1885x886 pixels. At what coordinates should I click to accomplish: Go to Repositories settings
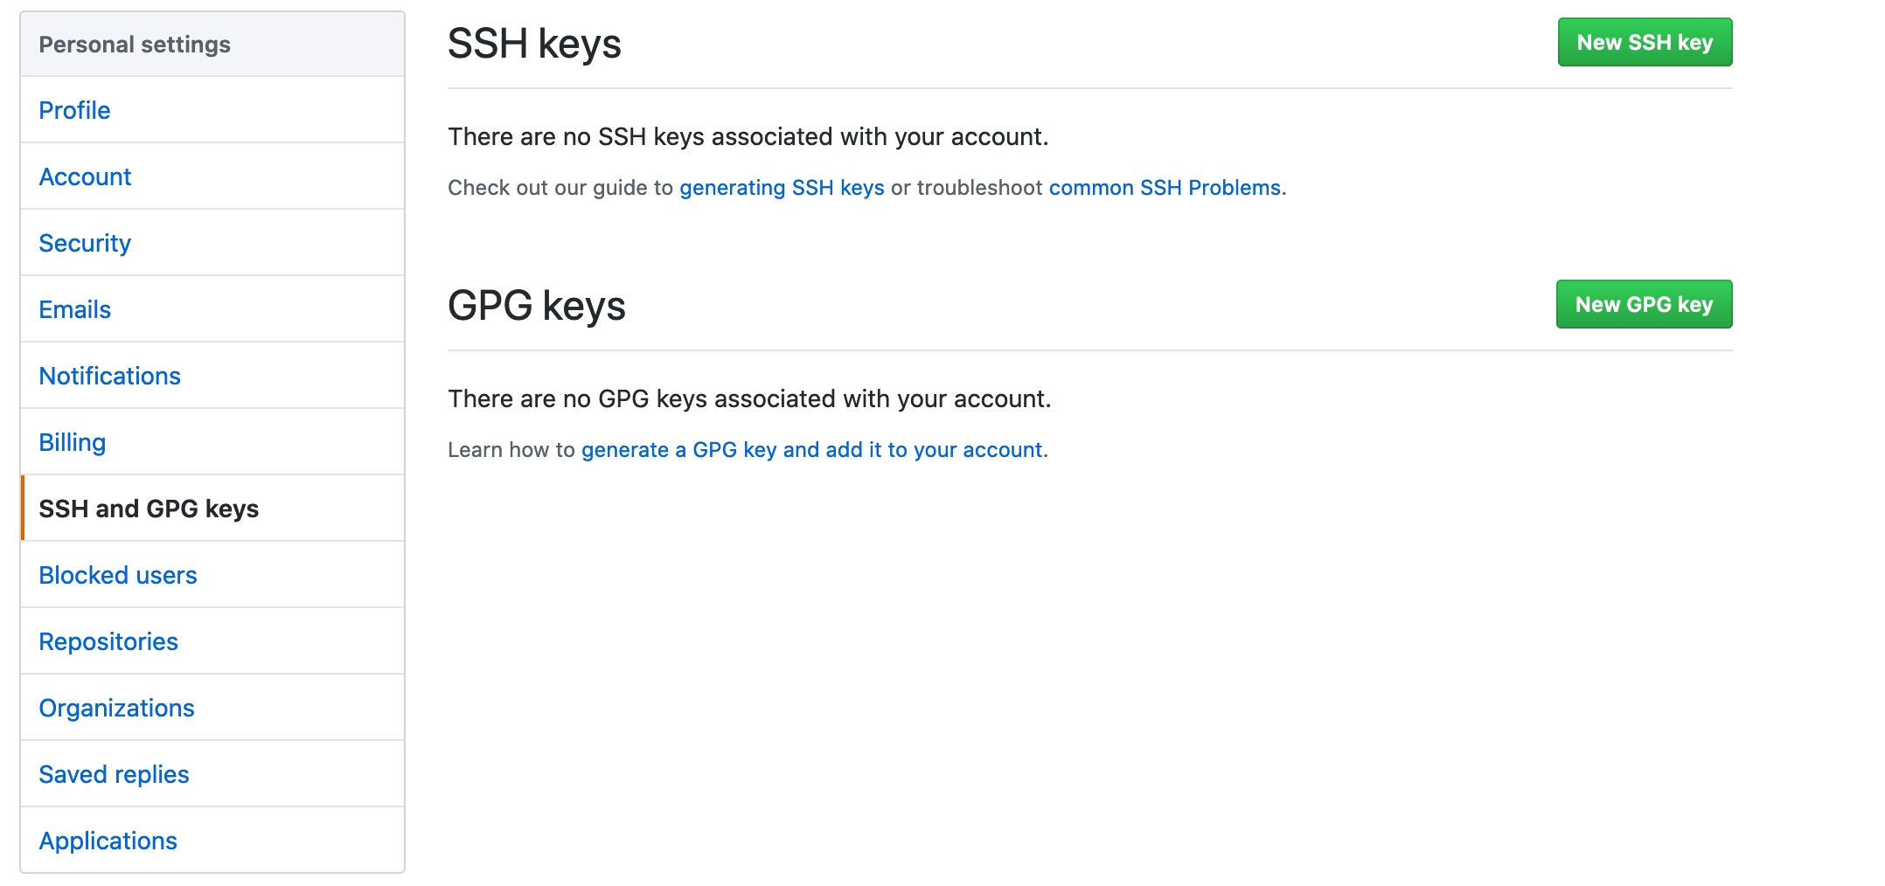point(108,641)
